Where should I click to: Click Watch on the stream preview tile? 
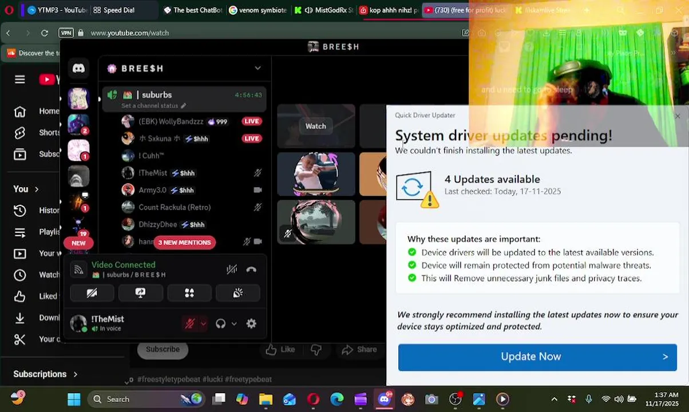click(315, 126)
